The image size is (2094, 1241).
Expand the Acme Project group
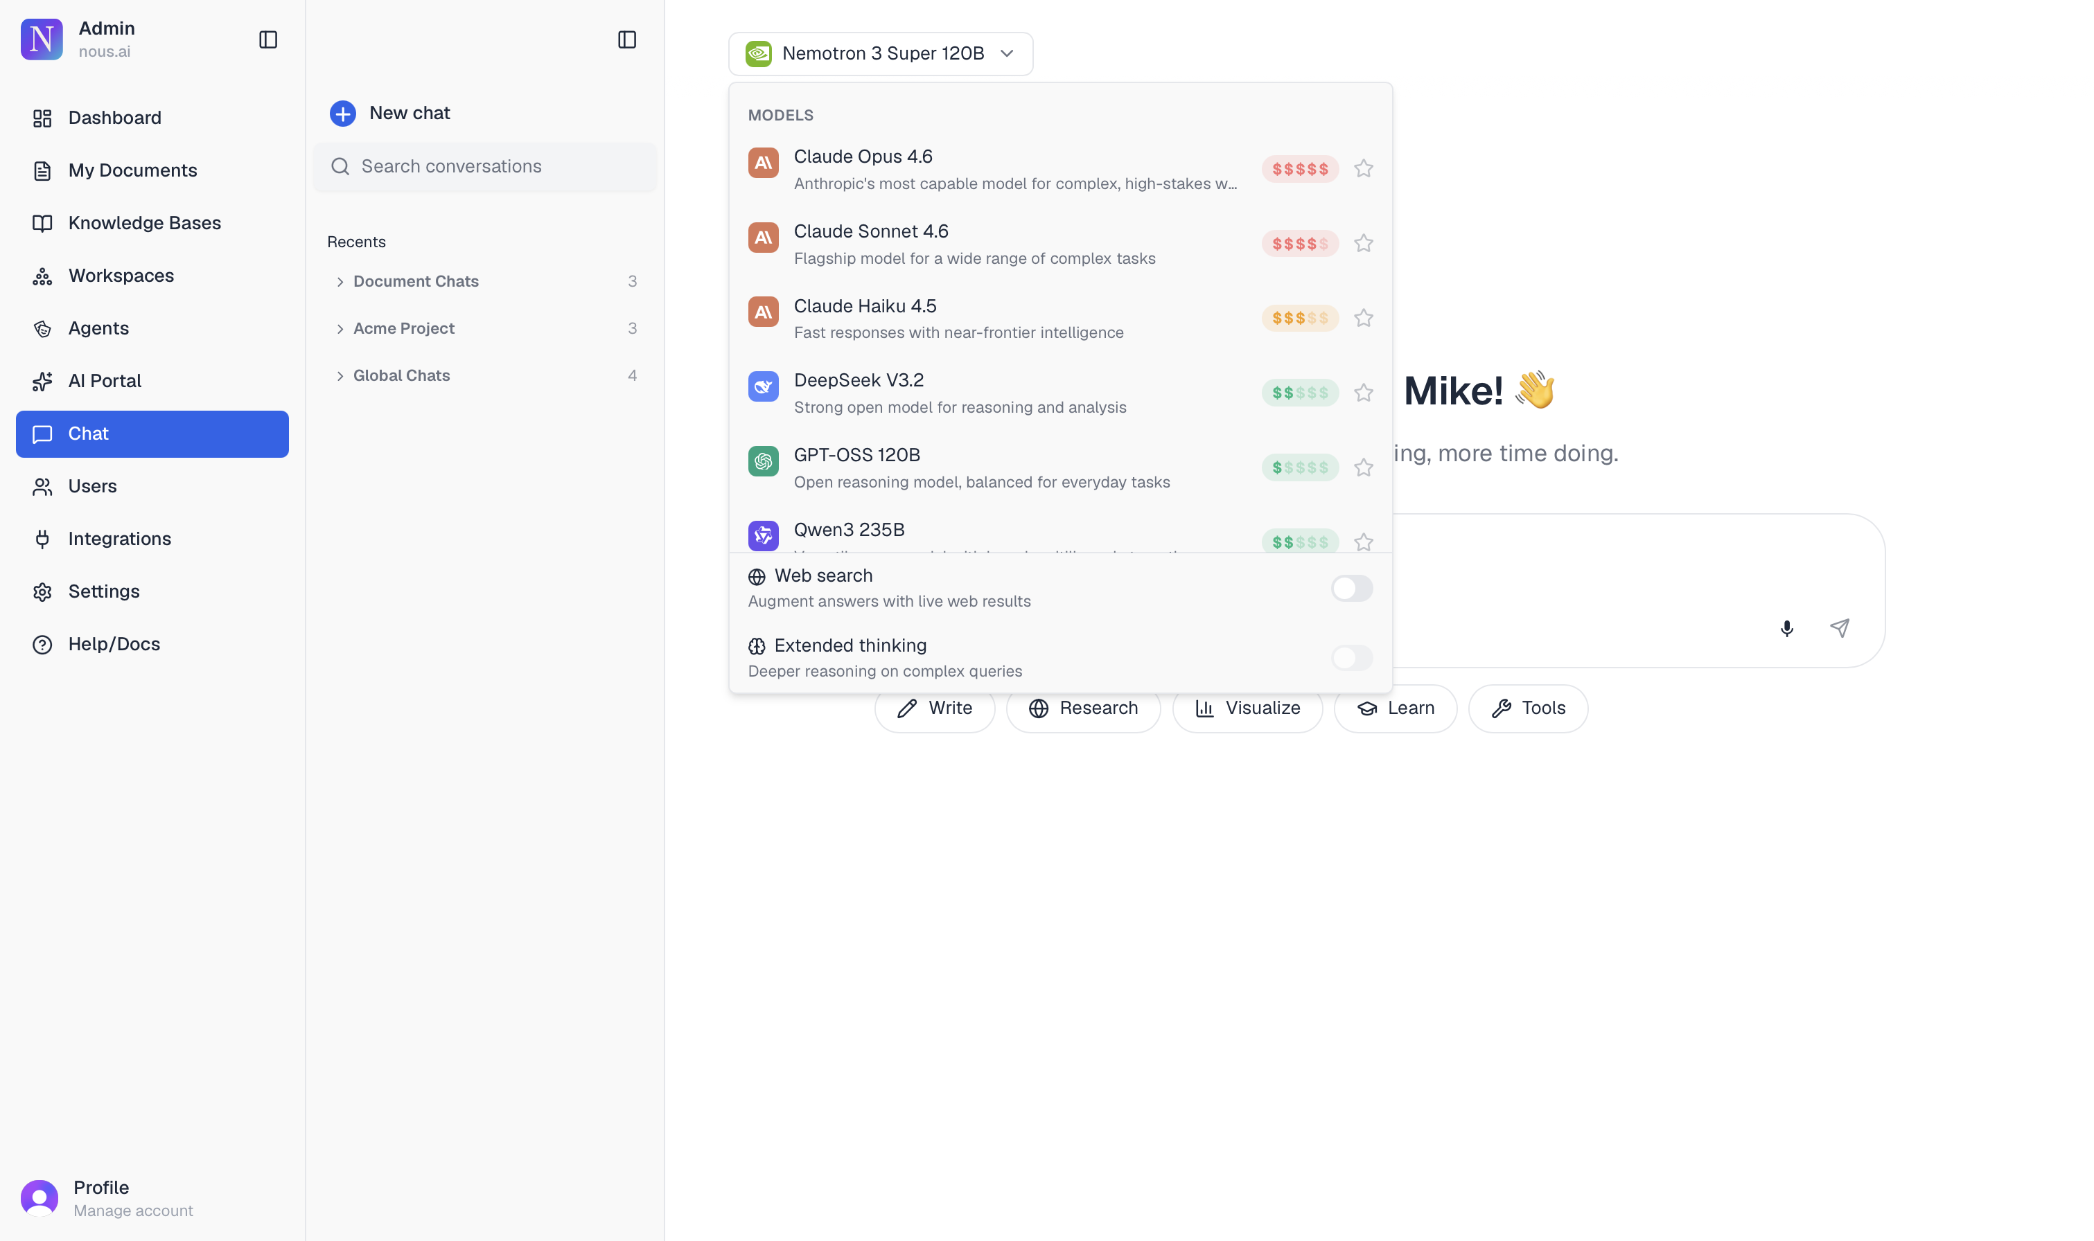point(485,329)
